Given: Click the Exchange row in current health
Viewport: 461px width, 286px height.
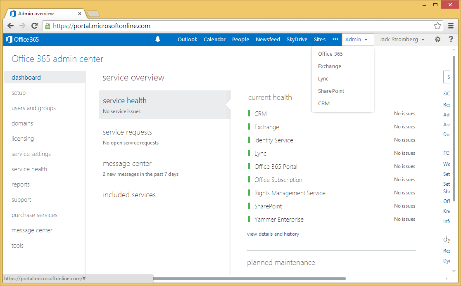Looking at the screenshot, I should coord(332,127).
